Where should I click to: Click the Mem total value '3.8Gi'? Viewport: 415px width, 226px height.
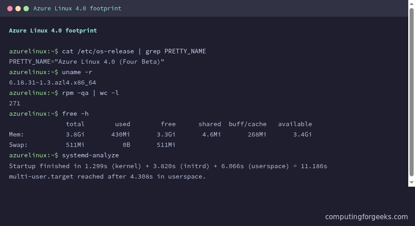tap(75, 135)
